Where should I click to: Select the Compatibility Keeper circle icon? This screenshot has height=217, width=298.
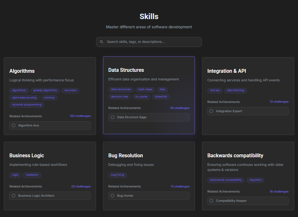point(211,201)
